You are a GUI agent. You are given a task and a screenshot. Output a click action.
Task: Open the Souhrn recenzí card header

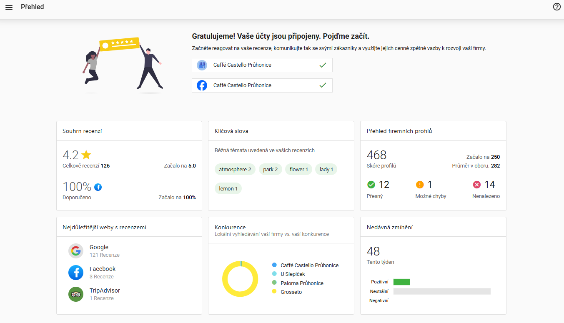coord(83,131)
